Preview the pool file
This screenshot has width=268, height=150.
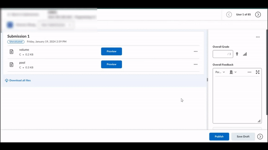click(111, 64)
